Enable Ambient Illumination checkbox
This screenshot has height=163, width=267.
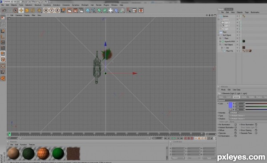point(236,127)
